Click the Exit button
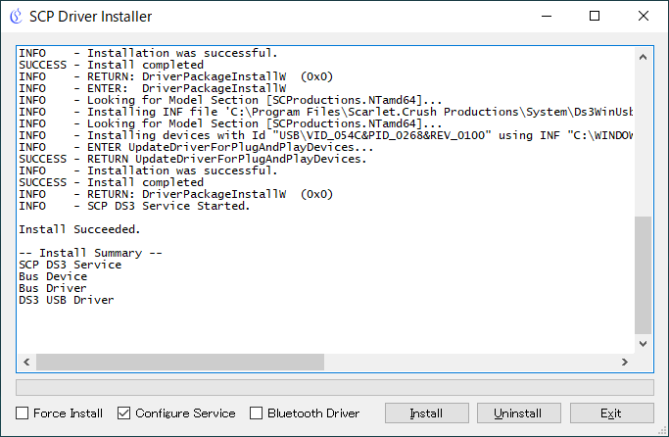This screenshot has height=437, width=669. [x=611, y=413]
